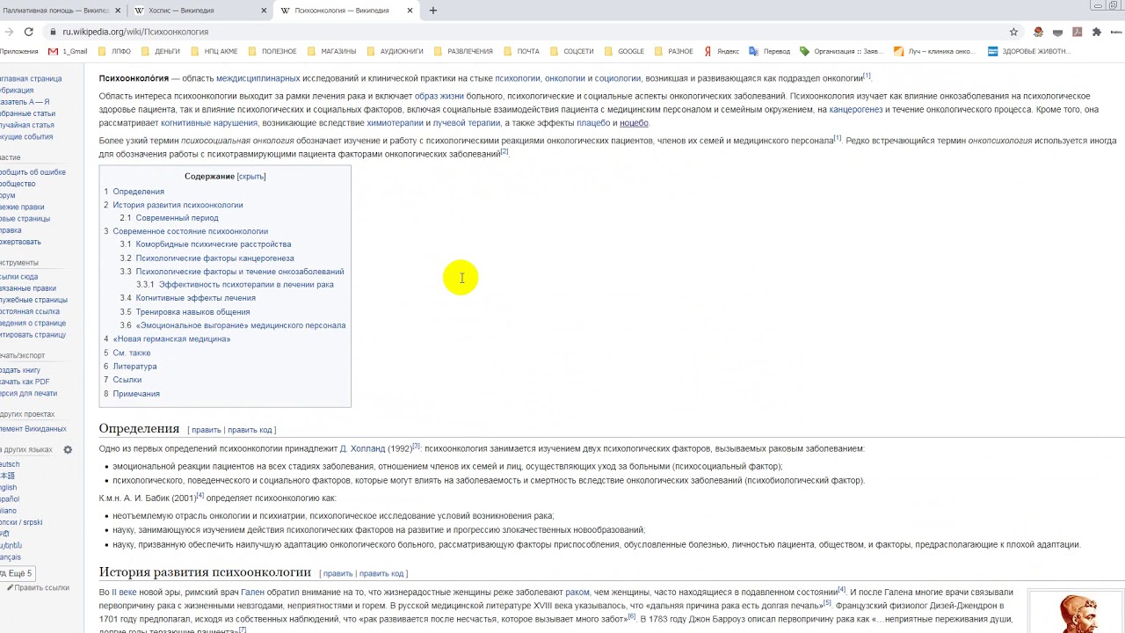This screenshot has height=633, width=1125.
Task: Open the РАЗВЛЕЧЕНИЯ bookmark folder
Action: (x=463, y=51)
